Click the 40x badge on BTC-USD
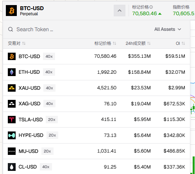Screen dimensions: 195x174 point(49,56)
